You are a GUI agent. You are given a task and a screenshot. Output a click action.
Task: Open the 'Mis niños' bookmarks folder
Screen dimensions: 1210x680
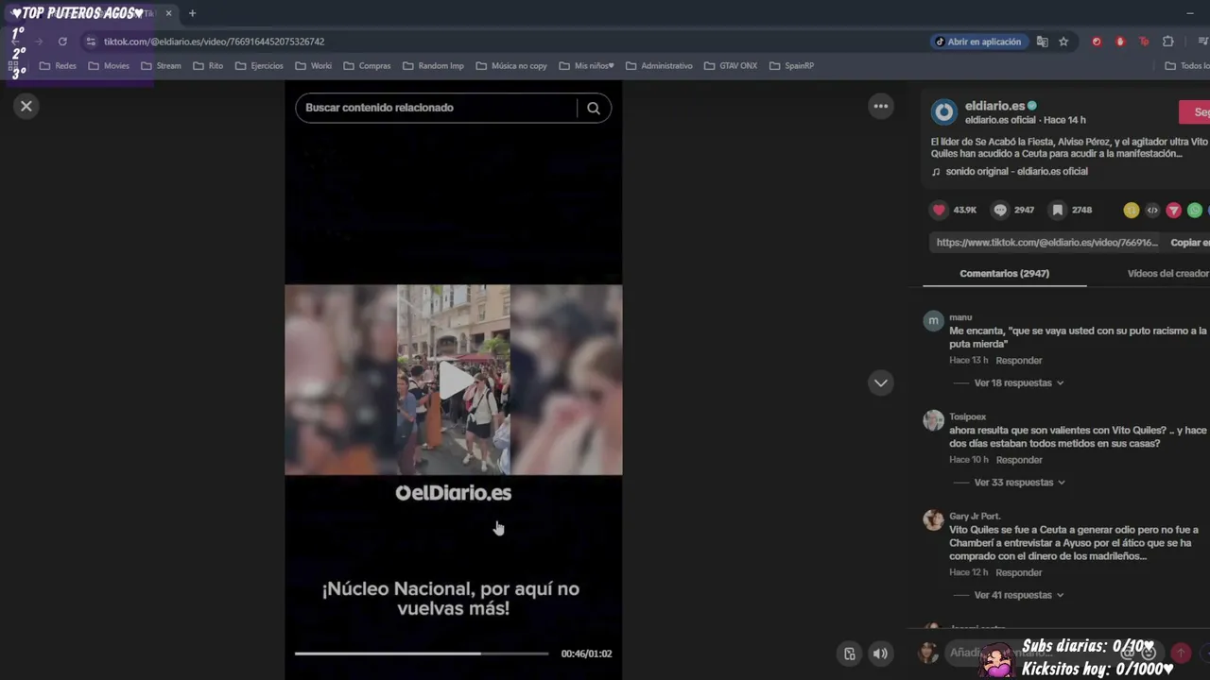pos(587,66)
